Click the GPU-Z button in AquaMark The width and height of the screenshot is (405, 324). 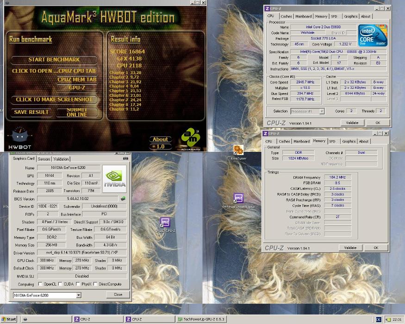[77, 88]
